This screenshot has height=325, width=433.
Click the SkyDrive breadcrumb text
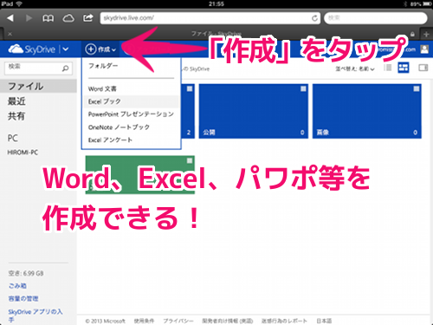[197, 69]
